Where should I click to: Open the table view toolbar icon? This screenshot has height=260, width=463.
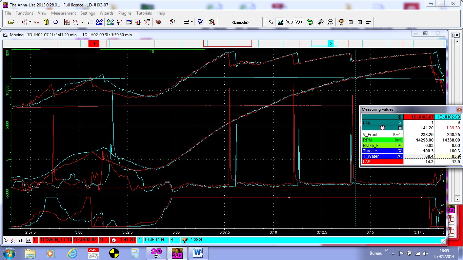coord(128,22)
